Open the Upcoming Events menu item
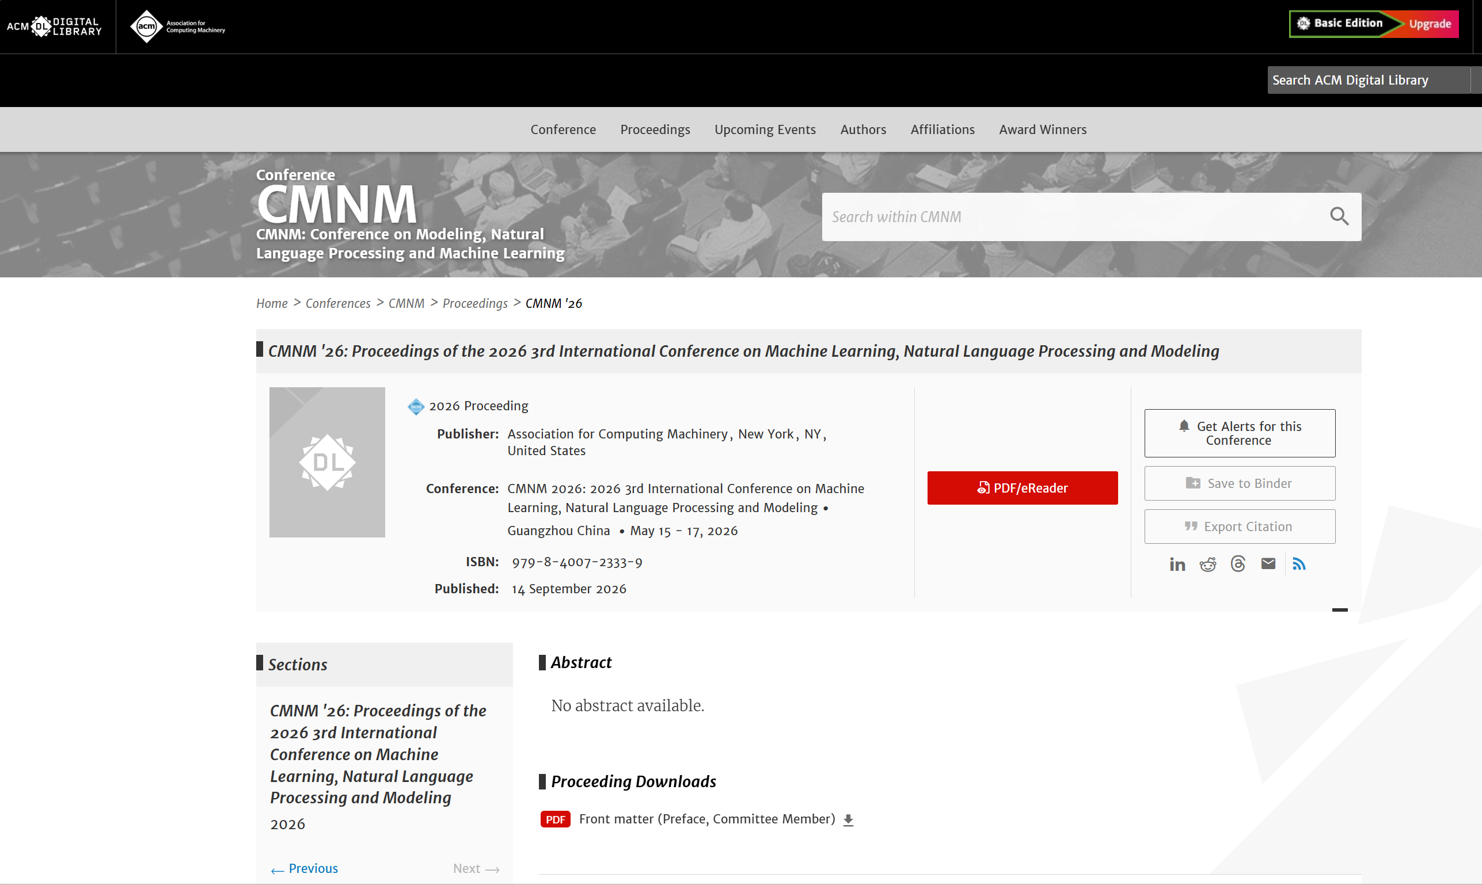Image resolution: width=1482 pixels, height=885 pixels. (765, 129)
